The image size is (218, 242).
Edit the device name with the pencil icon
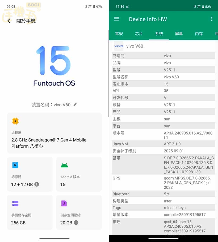pos(75,104)
